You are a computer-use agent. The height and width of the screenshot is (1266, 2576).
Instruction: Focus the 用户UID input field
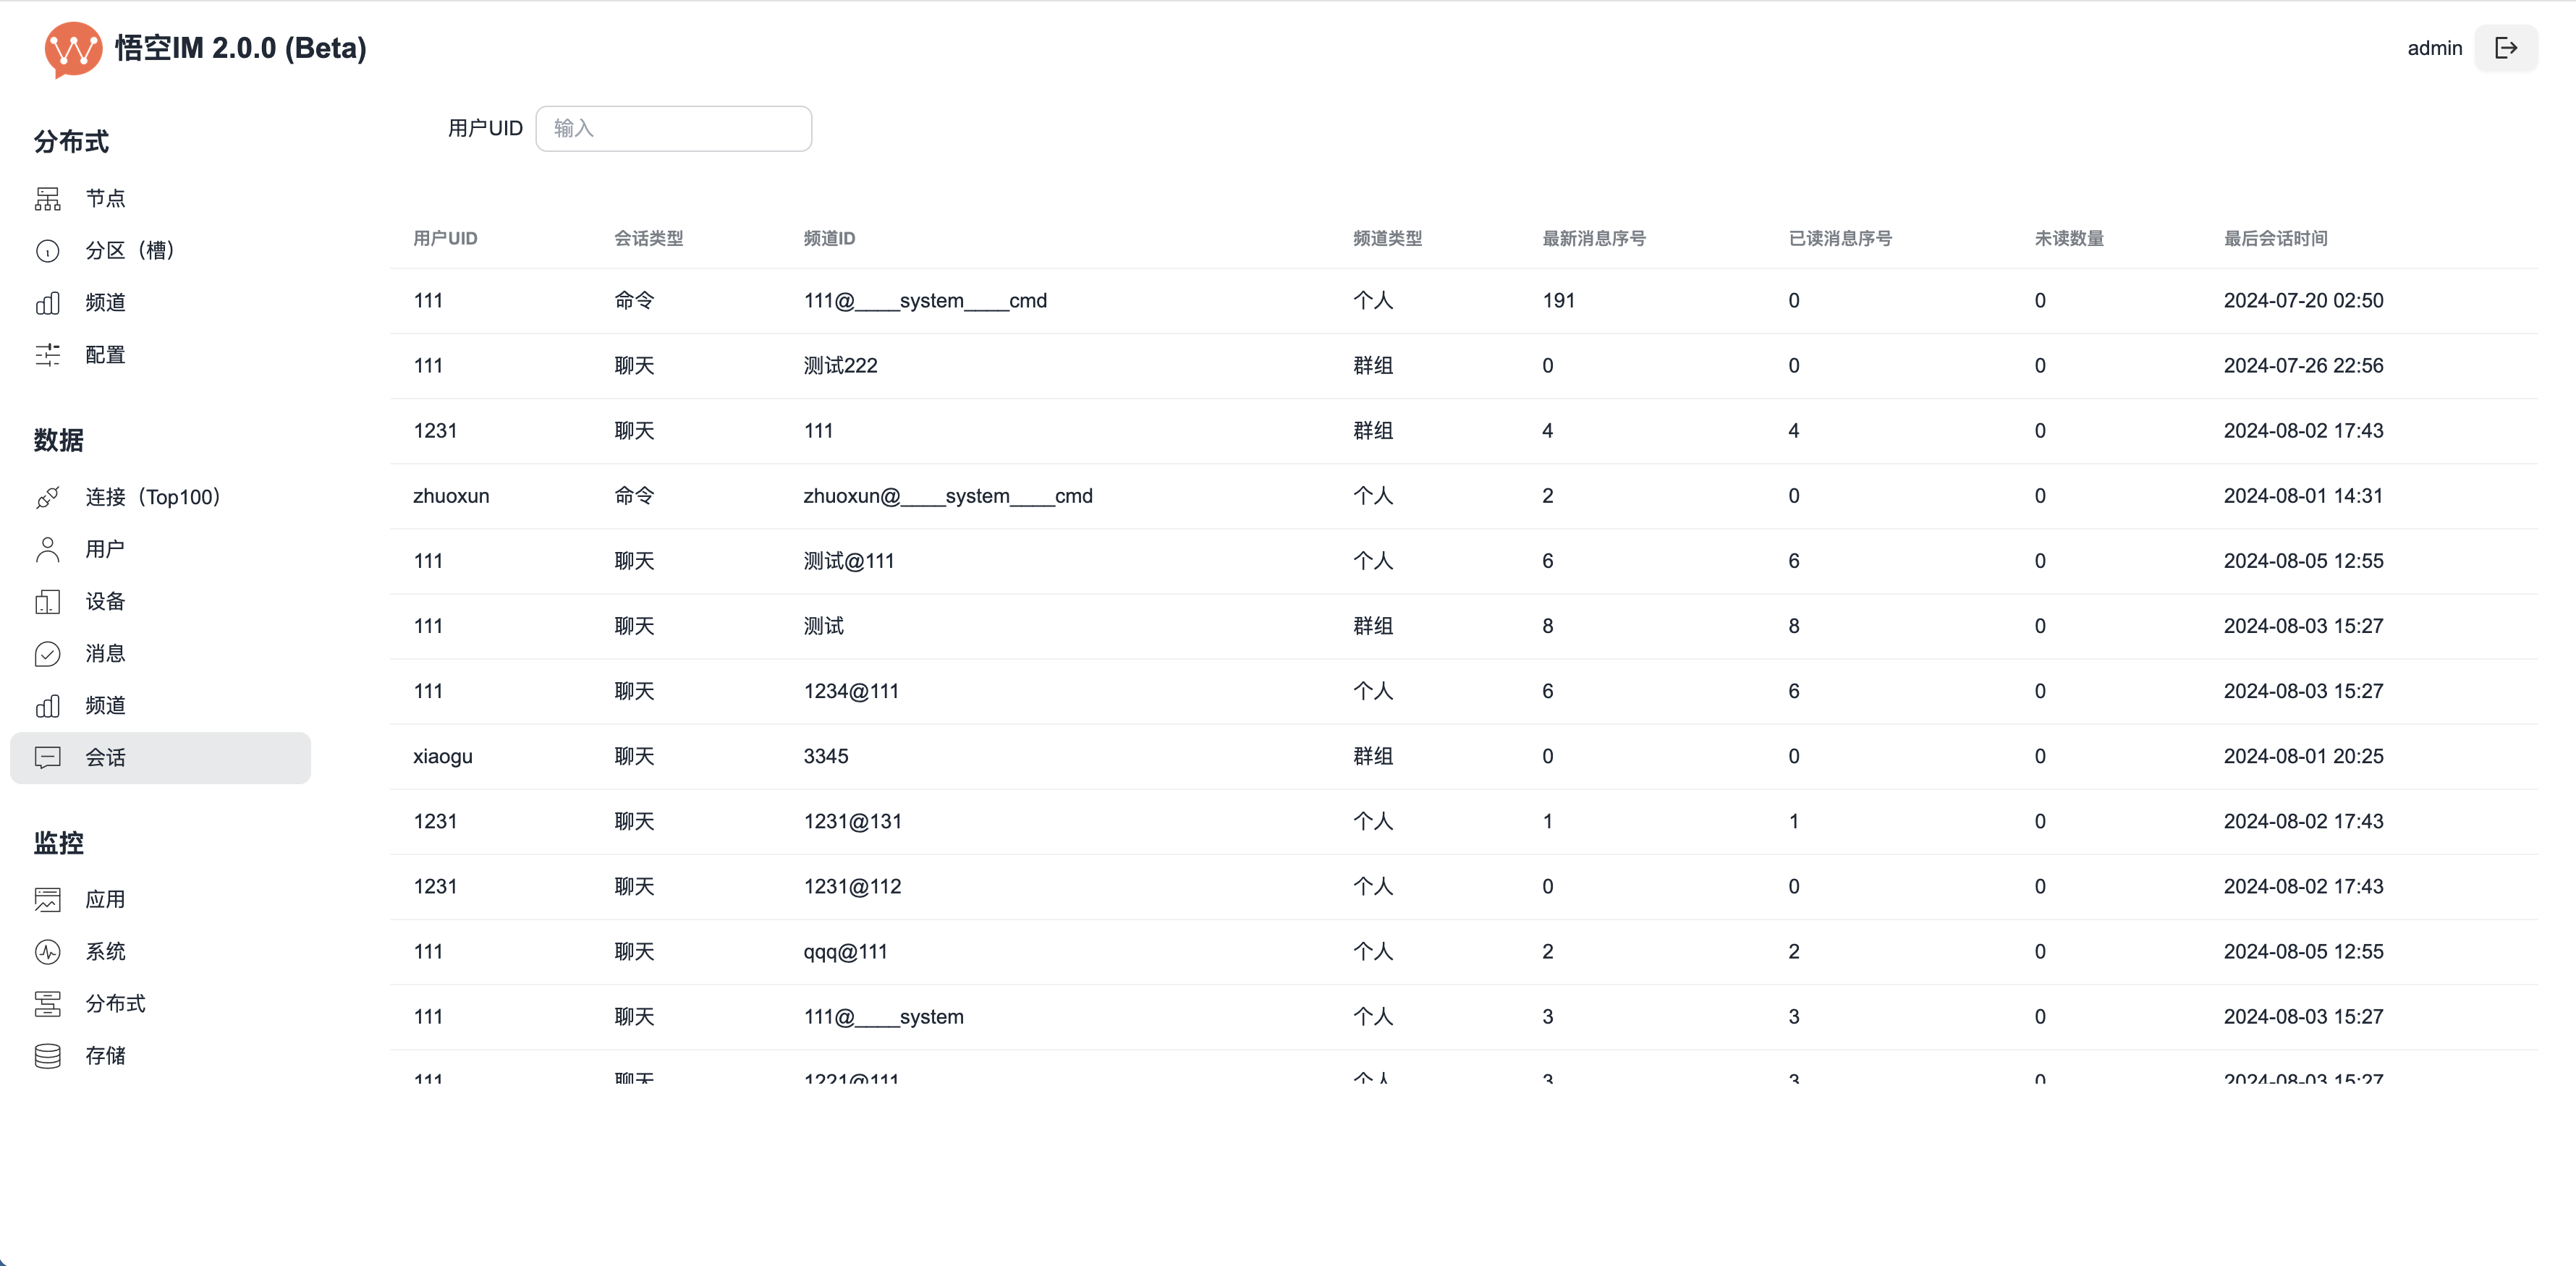[673, 128]
